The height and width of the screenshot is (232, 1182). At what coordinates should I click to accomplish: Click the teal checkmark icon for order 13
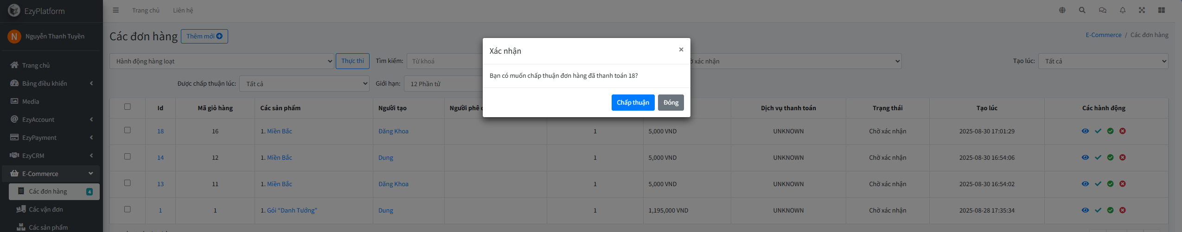point(1098,184)
